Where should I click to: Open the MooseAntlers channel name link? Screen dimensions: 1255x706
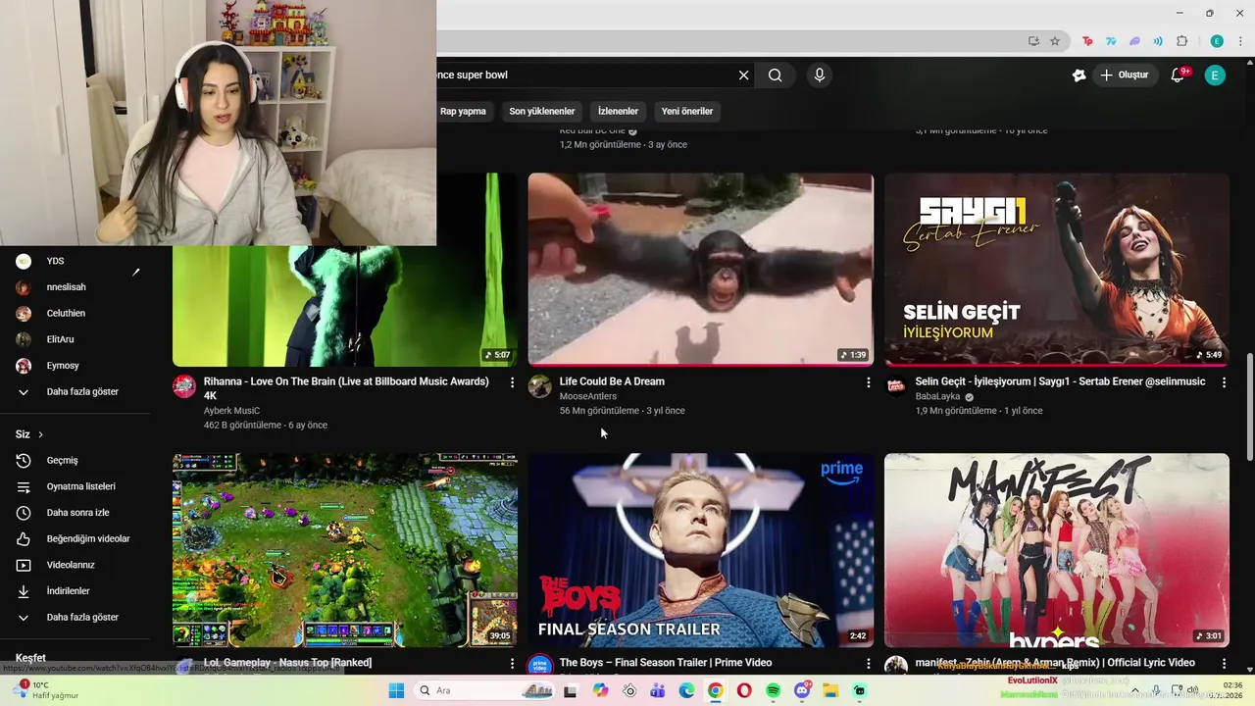click(588, 396)
